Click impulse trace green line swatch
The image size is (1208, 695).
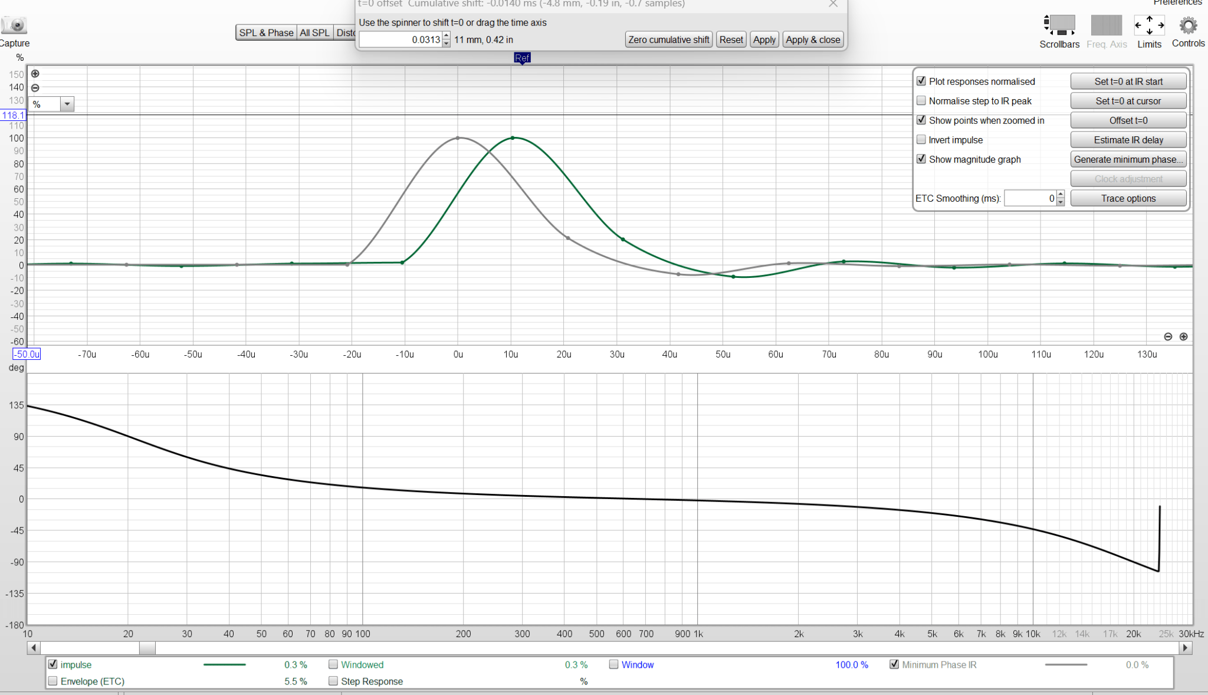click(225, 664)
